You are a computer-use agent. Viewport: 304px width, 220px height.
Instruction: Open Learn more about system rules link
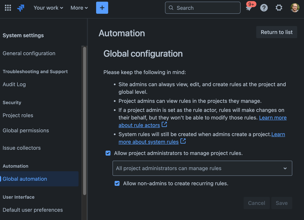pyautogui.click(x=149, y=142)
